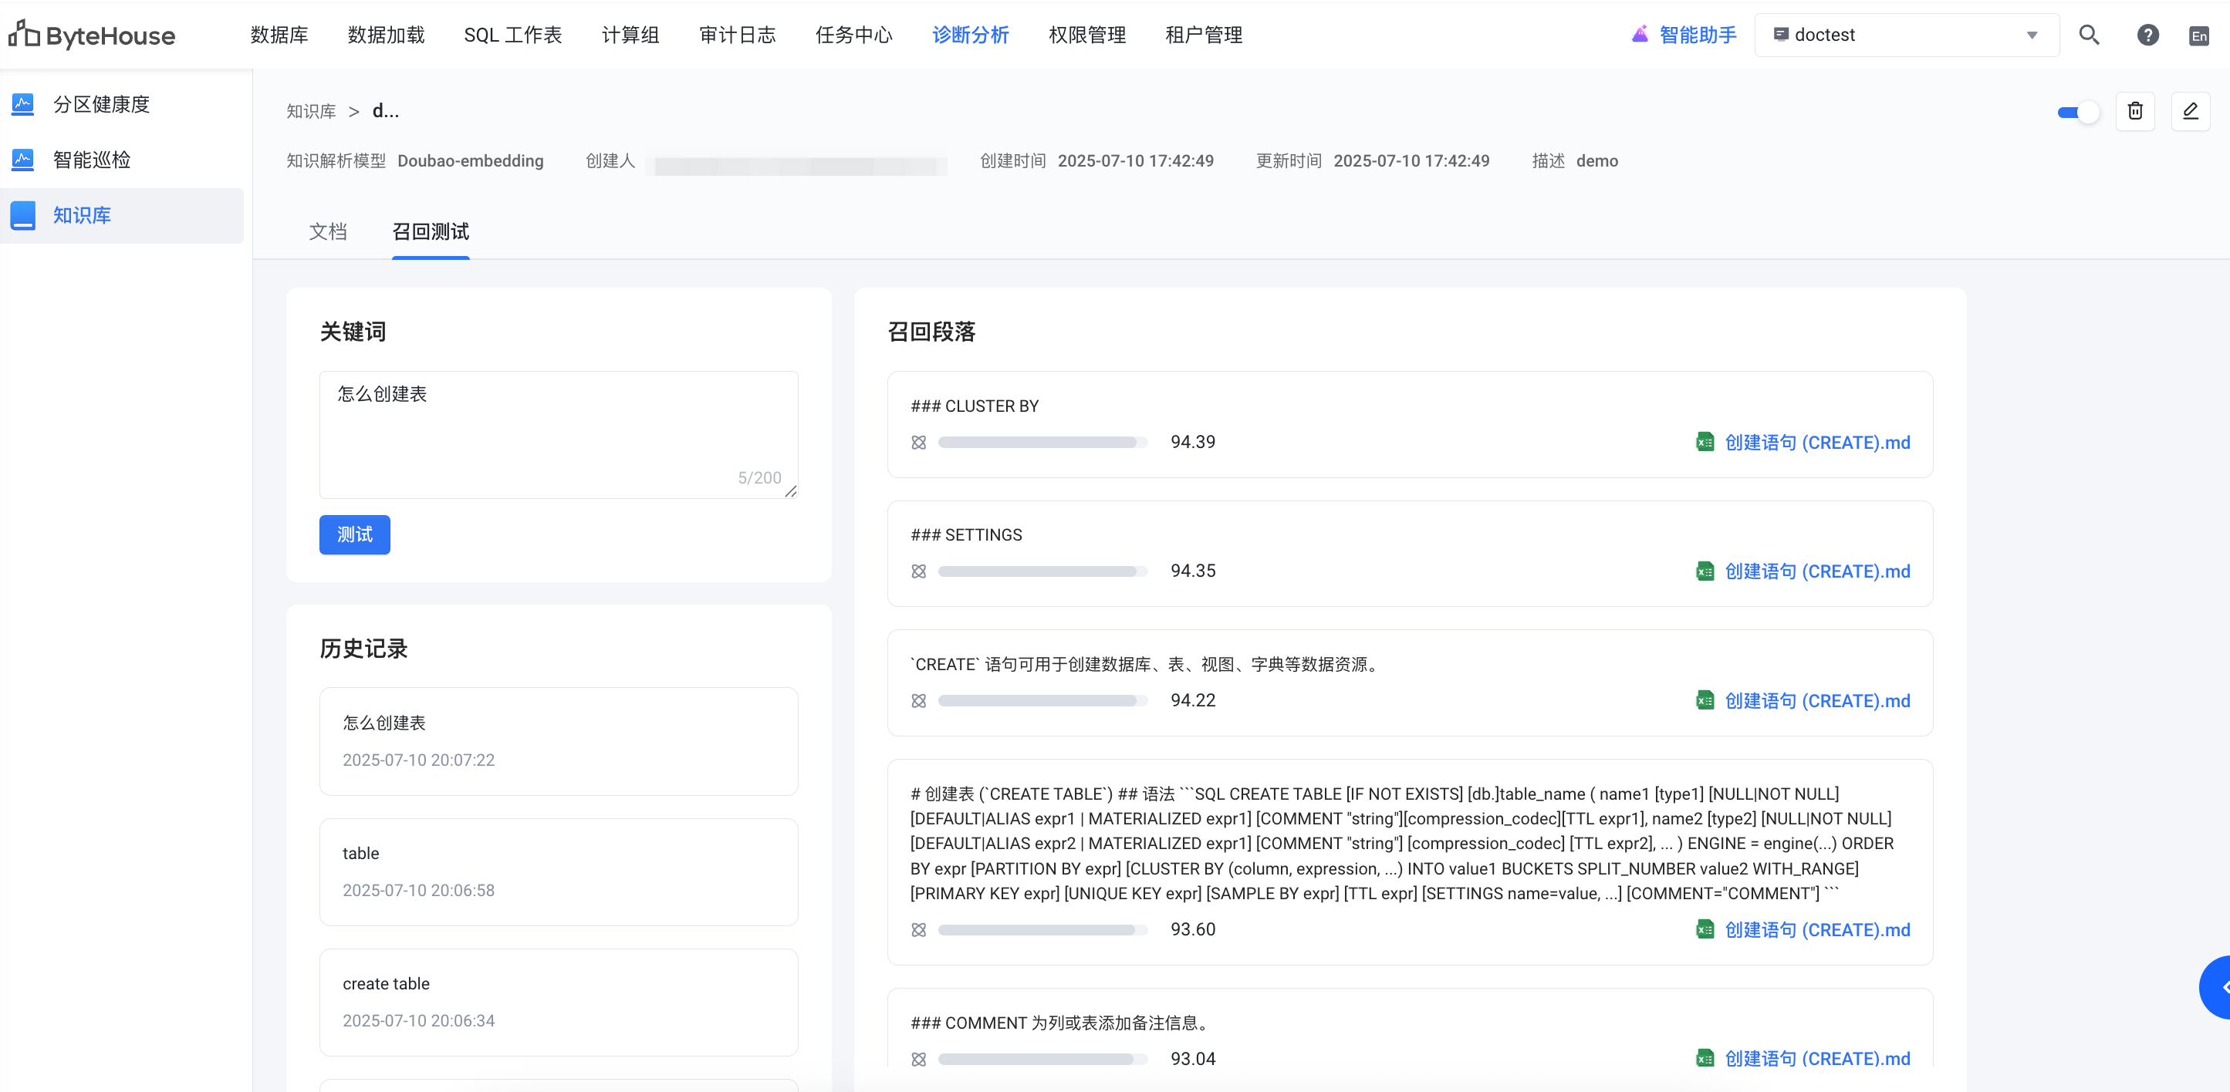This screenshot has width=2230, height=1092.
Task: Switch to the 文档 tab
Action: coord(327,232)
